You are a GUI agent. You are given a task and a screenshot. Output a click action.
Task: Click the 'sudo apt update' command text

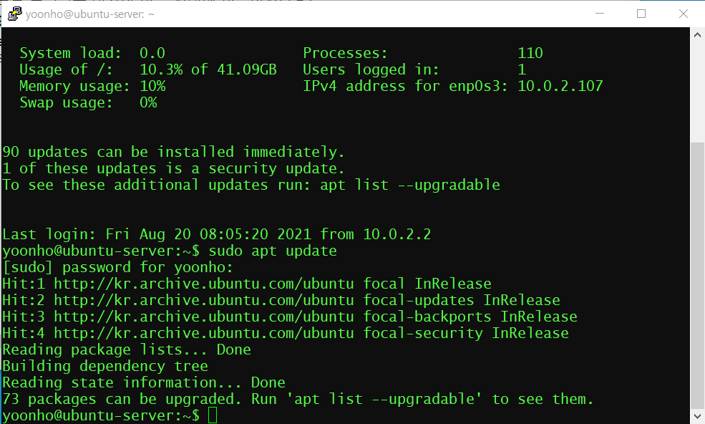[273, 251]
